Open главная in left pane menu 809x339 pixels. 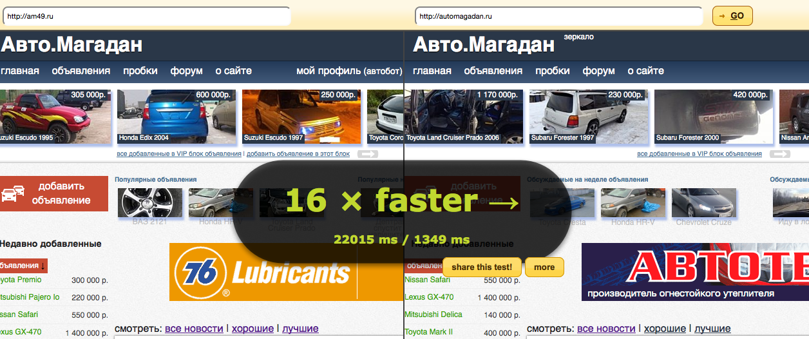[19, 71]
